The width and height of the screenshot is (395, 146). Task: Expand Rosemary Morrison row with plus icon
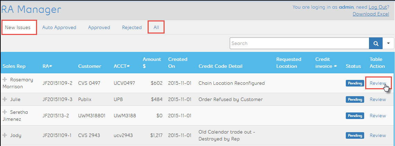pyautogui.click(x=5, y=80)
